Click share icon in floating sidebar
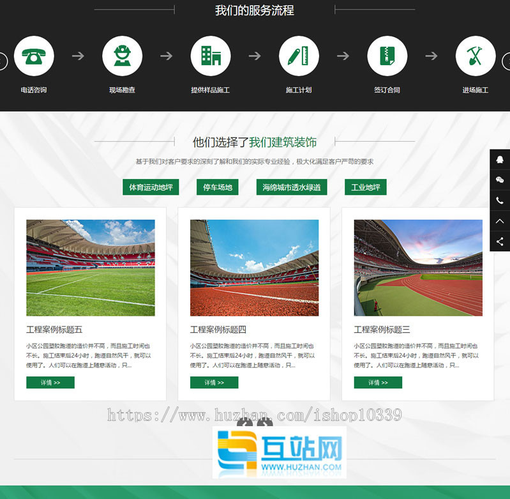This screenshot has height=499, width=510. click(500, 242)
